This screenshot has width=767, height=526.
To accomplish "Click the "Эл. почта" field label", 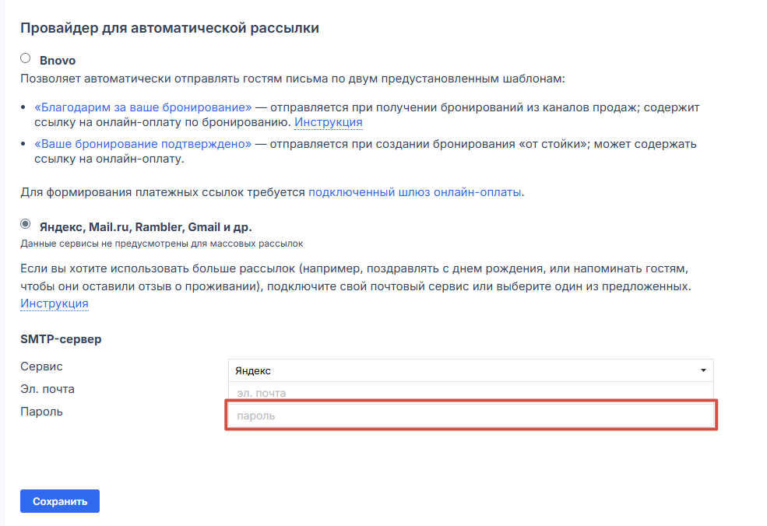I will (x=47, y=389).
